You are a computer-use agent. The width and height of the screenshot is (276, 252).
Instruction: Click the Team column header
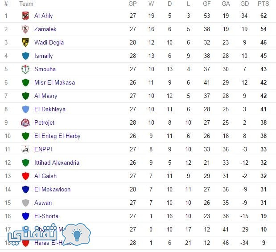(x=26, y=4)
